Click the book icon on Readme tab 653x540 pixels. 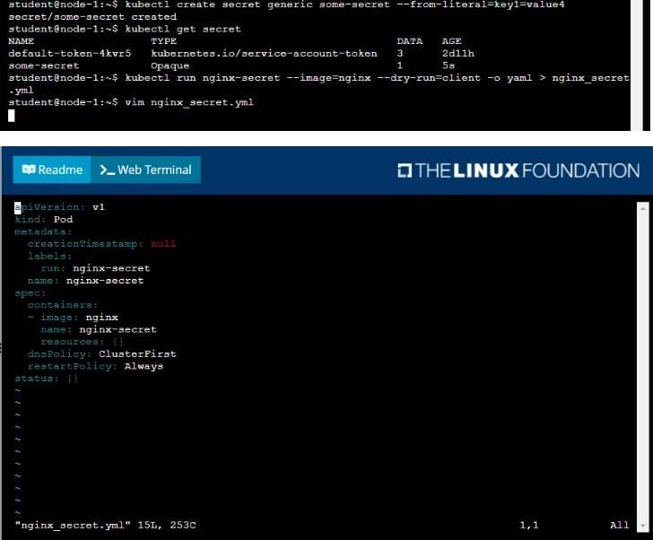[x=29, y=170]
